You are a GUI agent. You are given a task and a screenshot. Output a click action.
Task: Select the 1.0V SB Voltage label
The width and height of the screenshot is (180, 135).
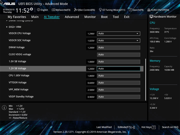pos(17,61)
